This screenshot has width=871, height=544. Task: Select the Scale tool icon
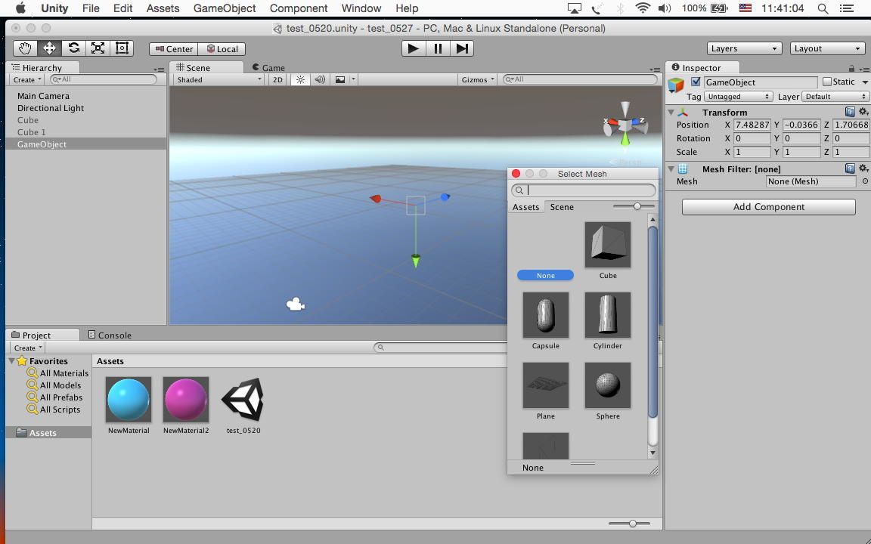98,48
